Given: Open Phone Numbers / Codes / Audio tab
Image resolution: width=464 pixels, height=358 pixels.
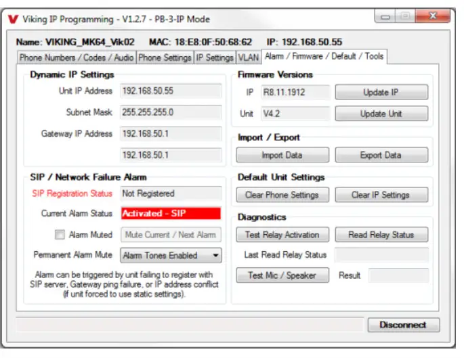Looking at the screenshot, I should point(77,58).
